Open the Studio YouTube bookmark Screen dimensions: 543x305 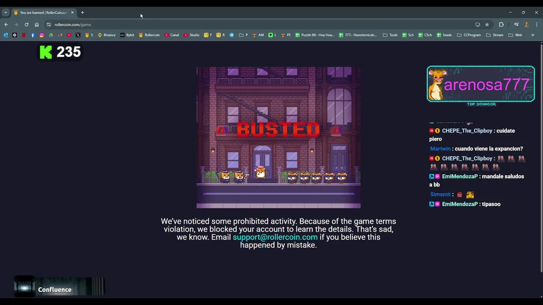pyautogui.click(x=192, y=35)
